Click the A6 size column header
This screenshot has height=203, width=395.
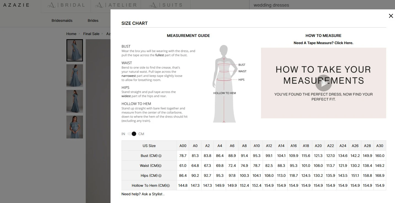[x=232, y=146]
